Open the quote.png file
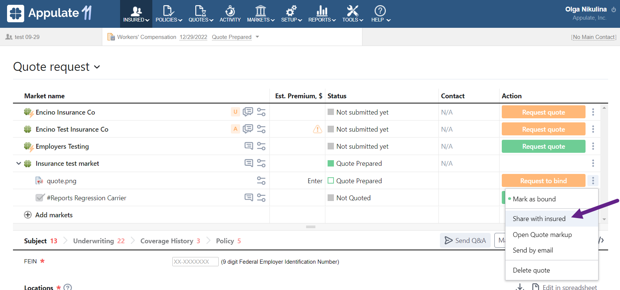The image size is (620, 290). (x=62, y=181)
